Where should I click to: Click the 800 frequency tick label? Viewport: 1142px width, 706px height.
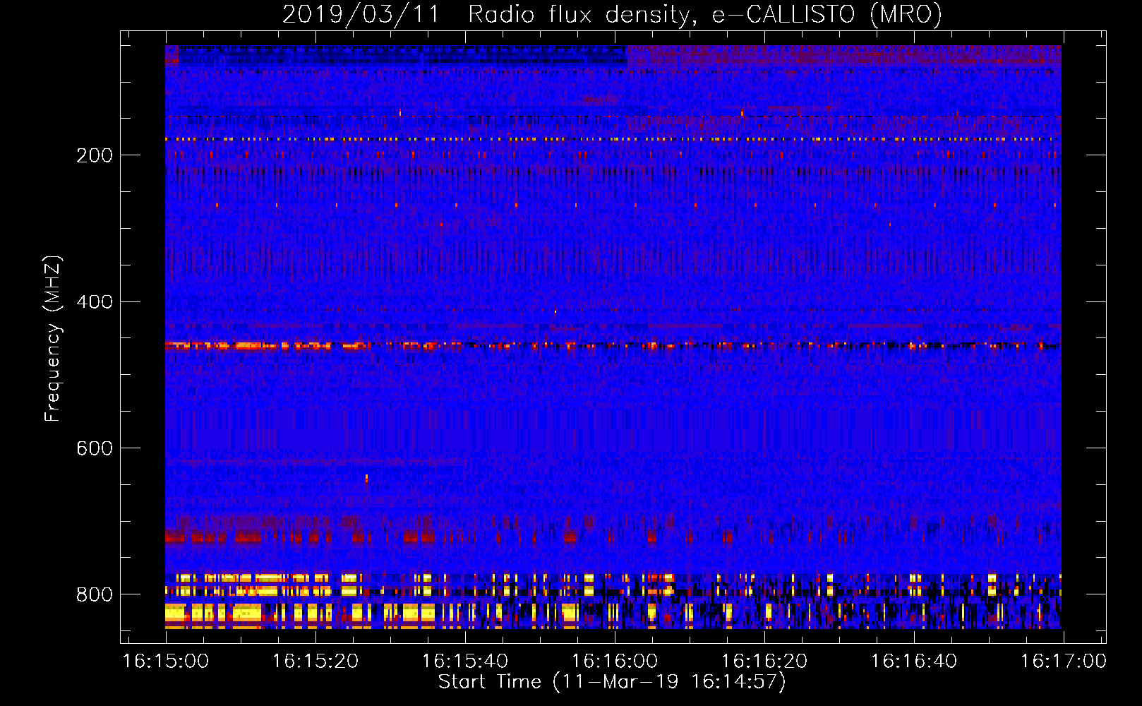[x=95, y=594]
